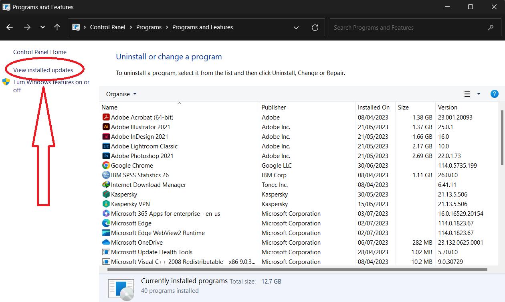Open Help using the question mark icon
The width and height of the screenshot is (505, 302).
point(494,93)
